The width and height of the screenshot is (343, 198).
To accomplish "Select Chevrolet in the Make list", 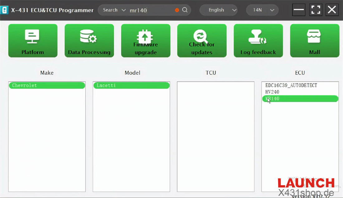I will [x=47, y=85].
